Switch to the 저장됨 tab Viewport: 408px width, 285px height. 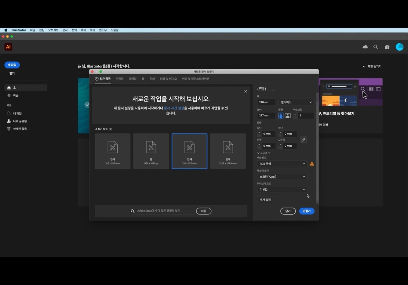coord(120,79)
